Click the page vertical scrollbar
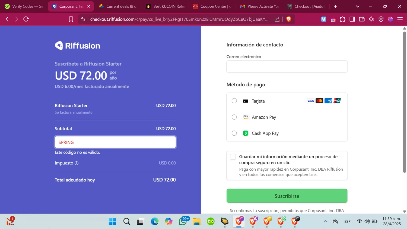This screenshot has height=229, width=407. (404, 102)
